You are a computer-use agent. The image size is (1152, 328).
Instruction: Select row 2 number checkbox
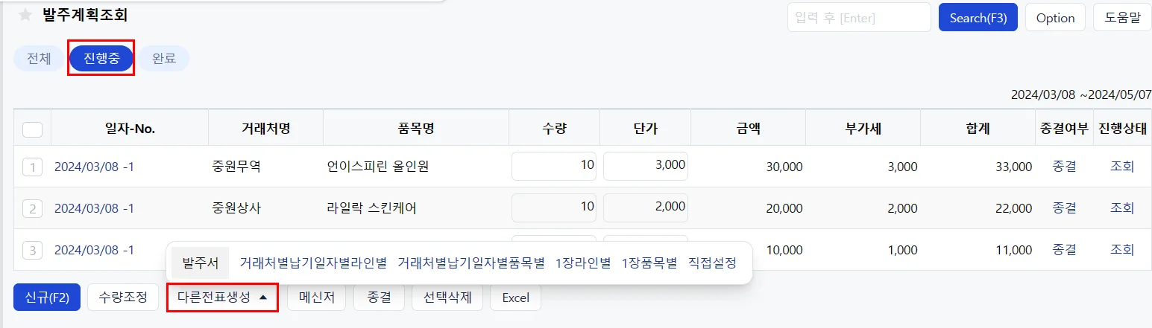click(32, 208)
